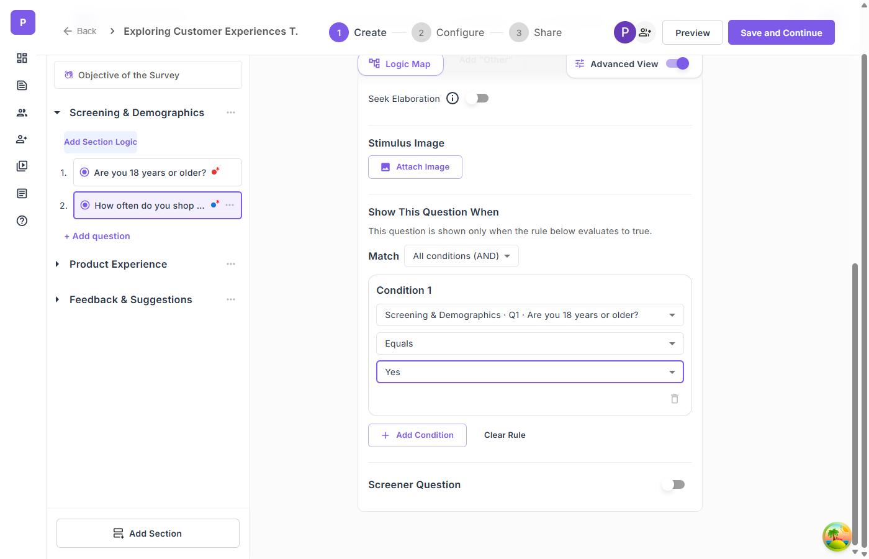Click the dashboard grid icon in sidebar

tap(22, 58)
